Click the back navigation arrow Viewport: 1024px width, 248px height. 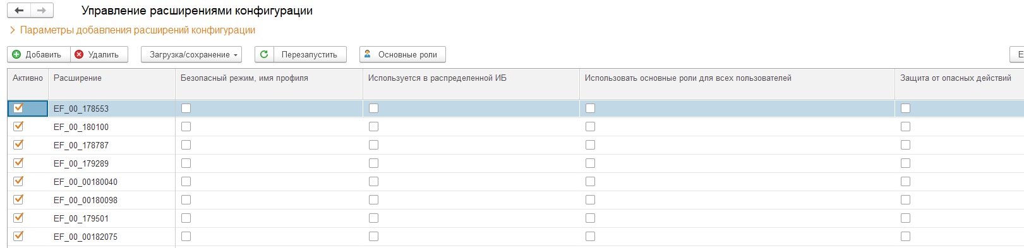(x=19, y=10)
